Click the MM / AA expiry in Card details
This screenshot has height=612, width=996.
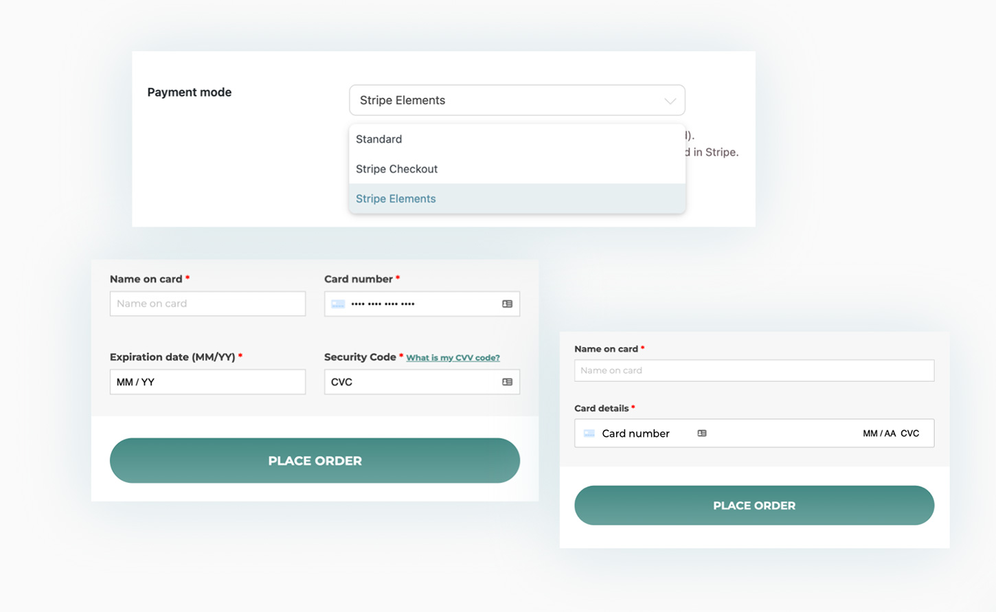[879, 433]
